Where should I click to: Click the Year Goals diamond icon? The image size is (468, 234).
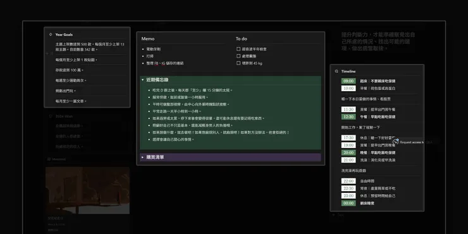point(51,35)
